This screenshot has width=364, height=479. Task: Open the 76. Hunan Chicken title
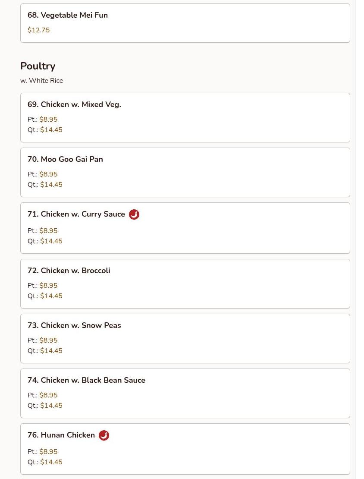click(61, 435)
